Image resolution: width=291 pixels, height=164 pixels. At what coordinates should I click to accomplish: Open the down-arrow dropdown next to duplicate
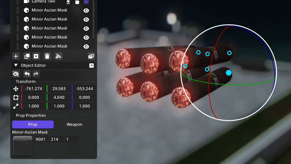(x=36, y=56)
